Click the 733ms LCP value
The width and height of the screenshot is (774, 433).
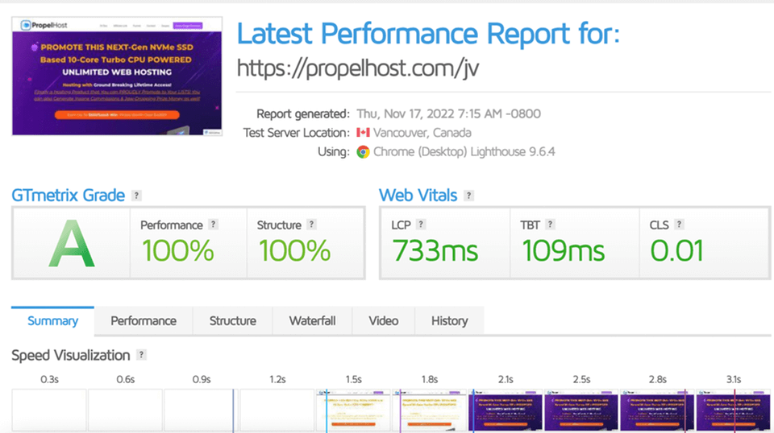tap(435, 251)
